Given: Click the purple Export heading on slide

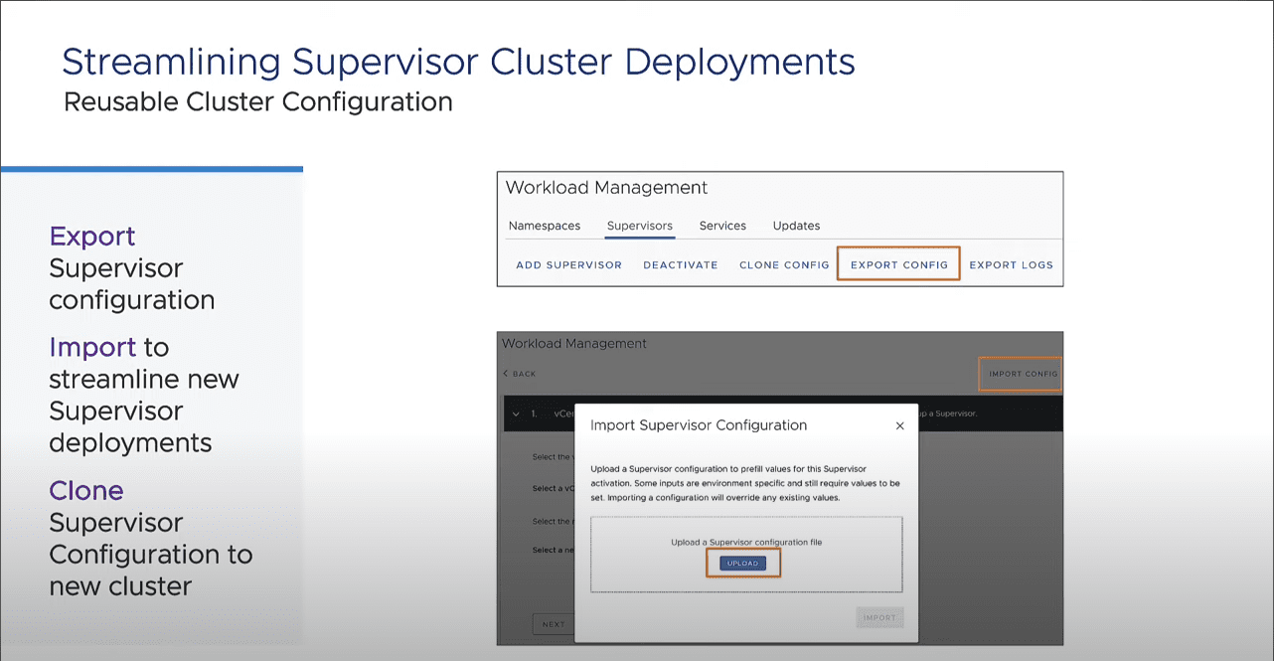Looking at the screenshot, I should click(x=92, y=237).
